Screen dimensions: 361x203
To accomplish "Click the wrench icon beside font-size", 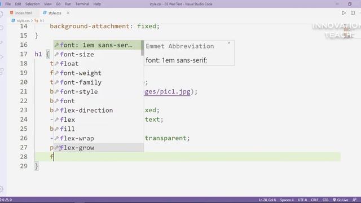I will click(x=56, y=54).
